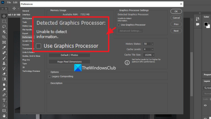Select the Eyedropper tool
This screenshot has height=119, width=211.
[x=4, y=48]
